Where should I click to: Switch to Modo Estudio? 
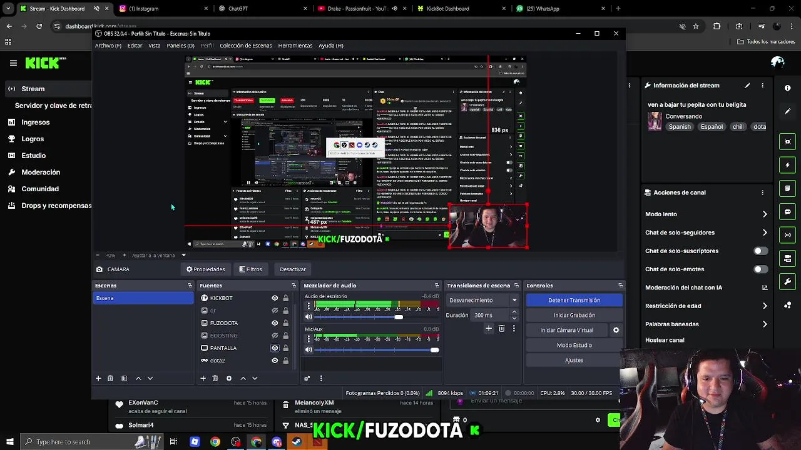[574, 345]
